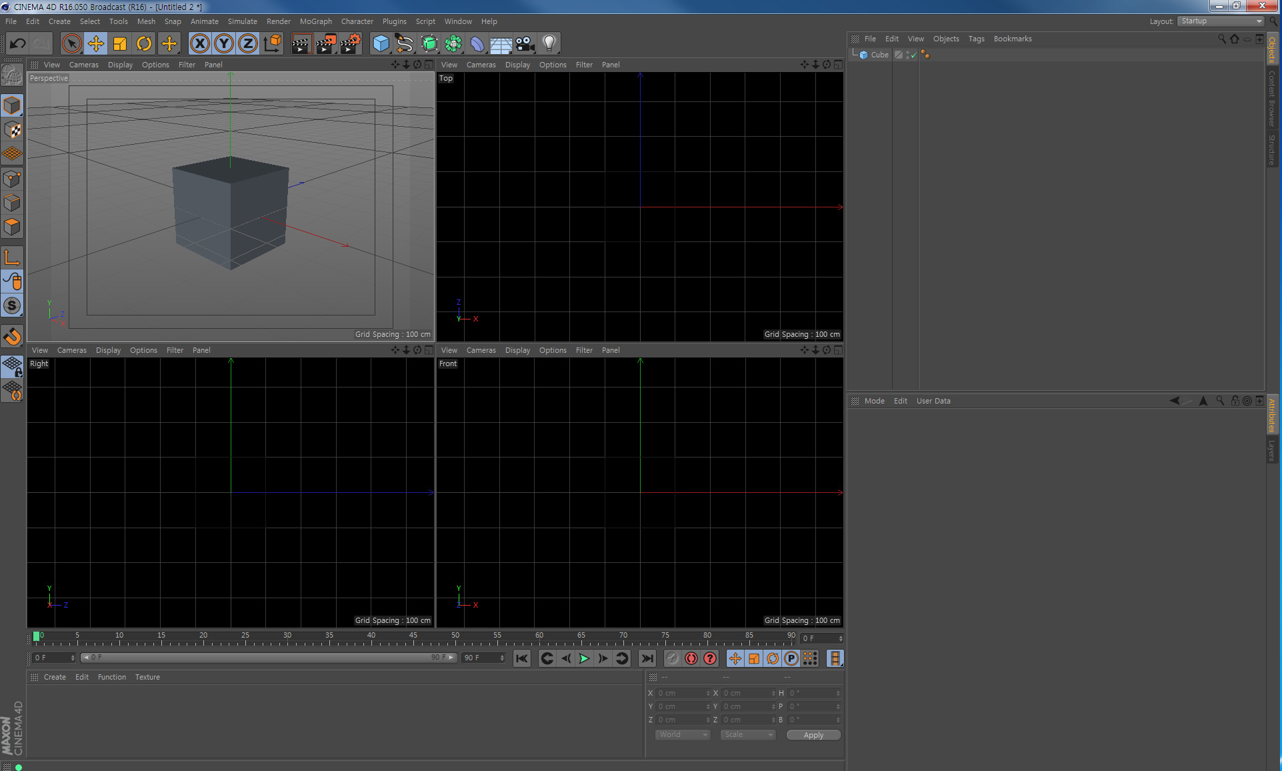The height and width of the screenshot is (771, 1282).
Task: Open Display menu in Top viewport
Action: point(517,65)
